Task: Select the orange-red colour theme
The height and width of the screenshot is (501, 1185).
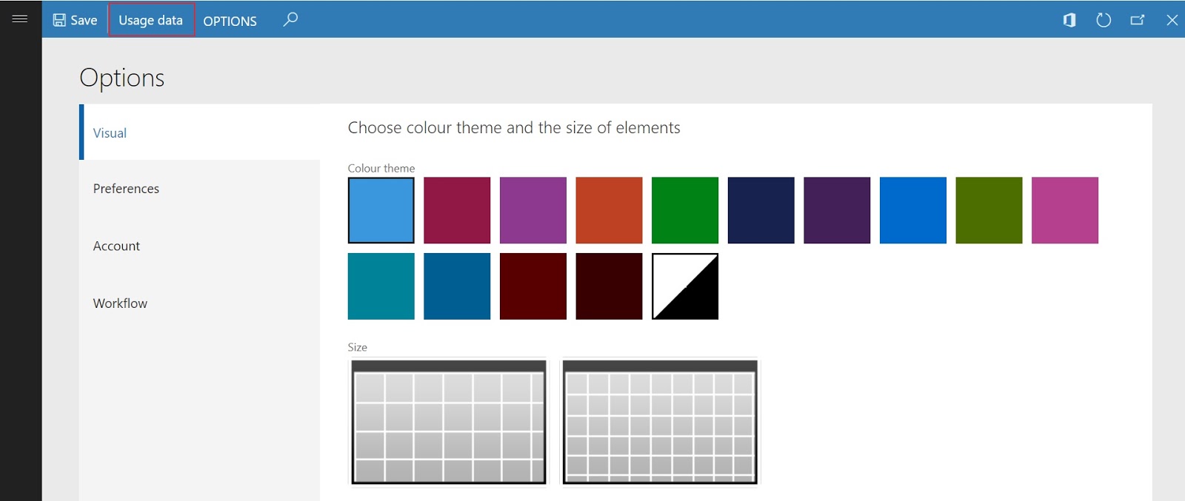Action: [x=609, y=210]
